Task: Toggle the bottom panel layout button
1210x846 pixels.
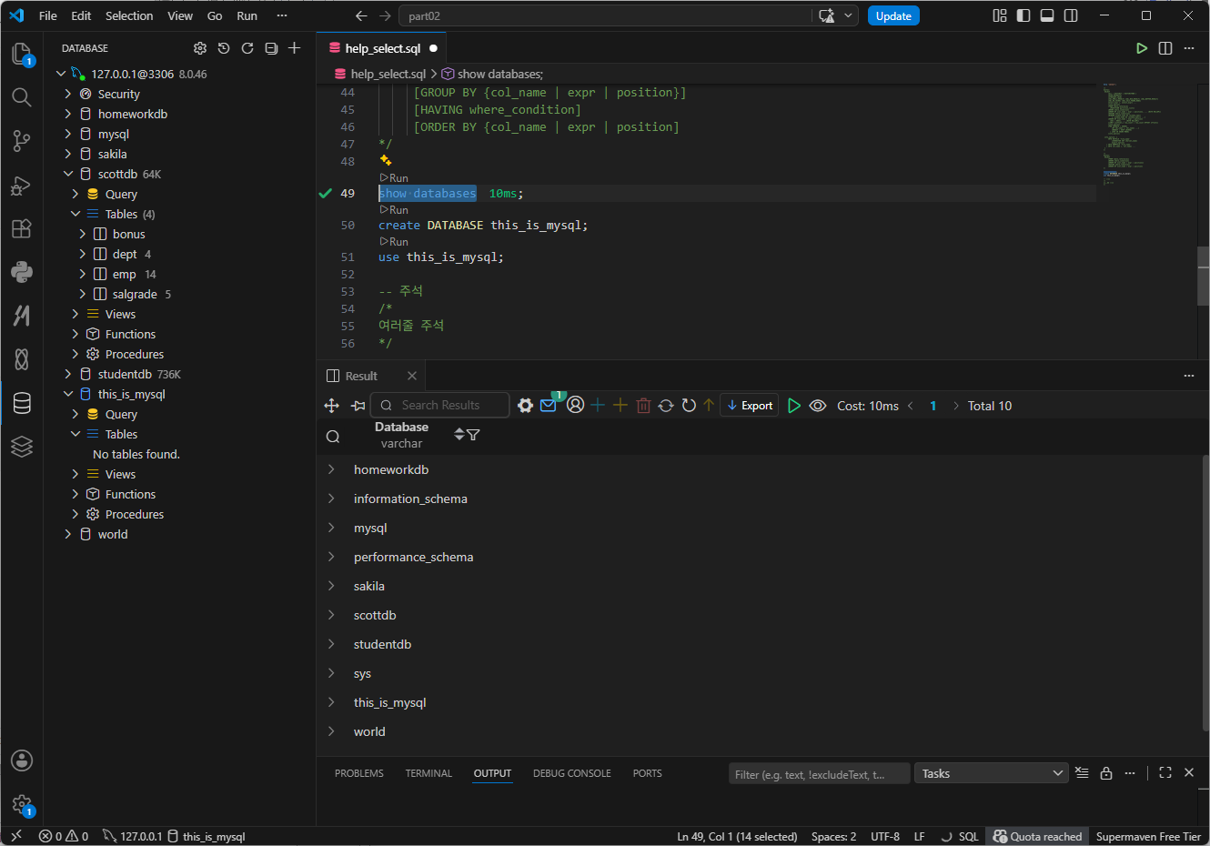Action: pos(1047,15)
